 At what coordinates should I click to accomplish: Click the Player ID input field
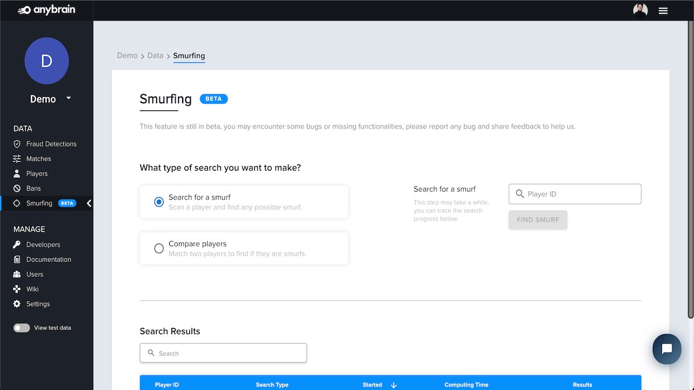pyautogui.click(x=575, y=194)
